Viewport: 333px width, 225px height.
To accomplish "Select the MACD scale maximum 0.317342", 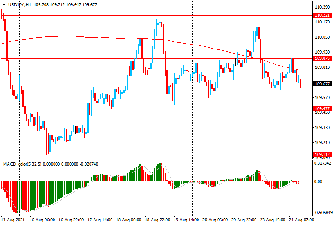I will [322, 163].
